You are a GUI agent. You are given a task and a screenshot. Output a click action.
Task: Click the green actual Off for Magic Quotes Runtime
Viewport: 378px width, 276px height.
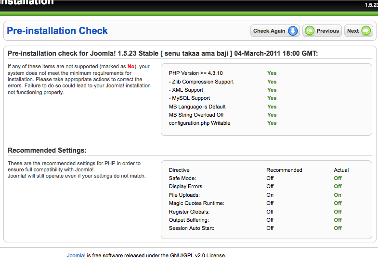pos(338,203)
